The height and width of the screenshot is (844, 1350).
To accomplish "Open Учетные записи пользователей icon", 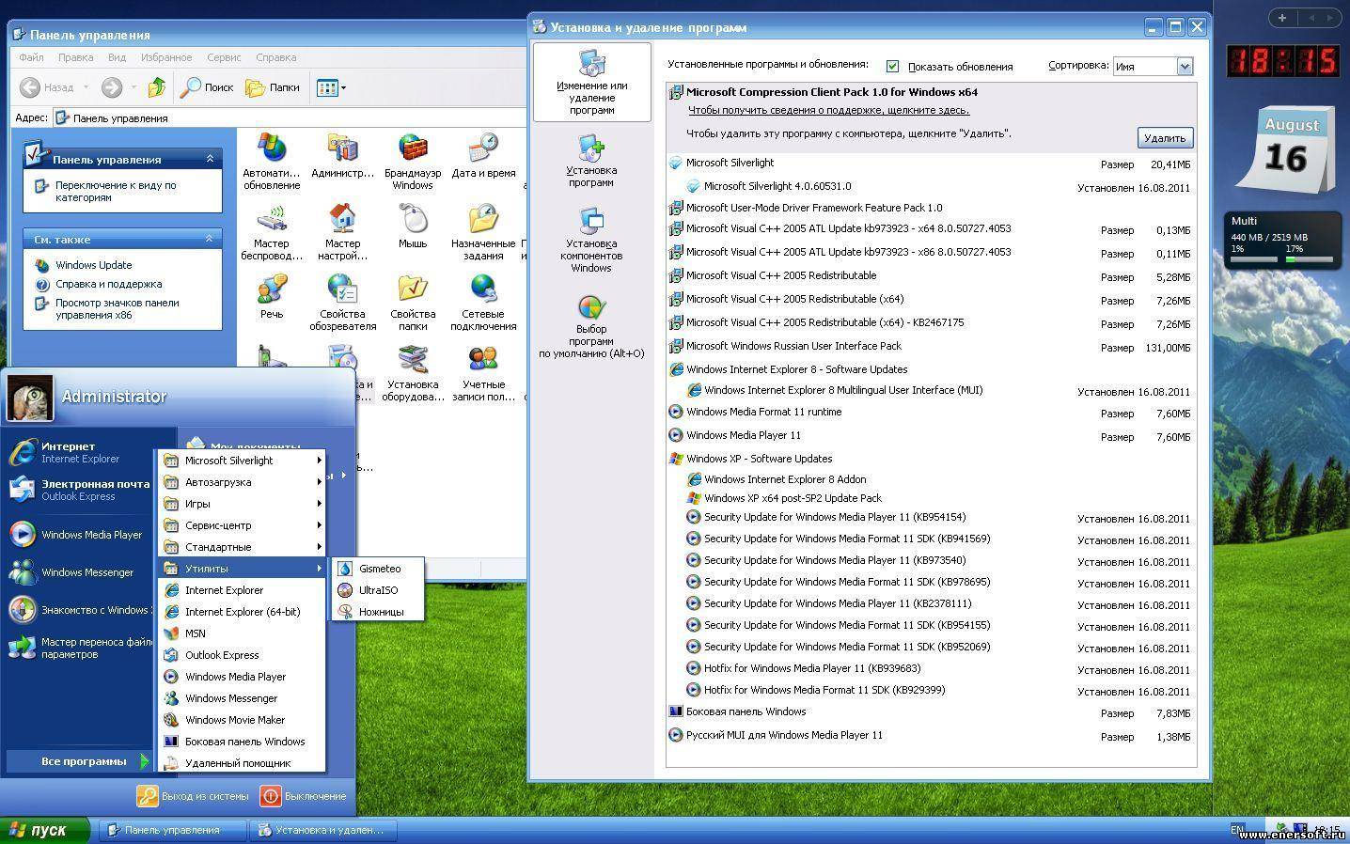I will coord(483,372).
